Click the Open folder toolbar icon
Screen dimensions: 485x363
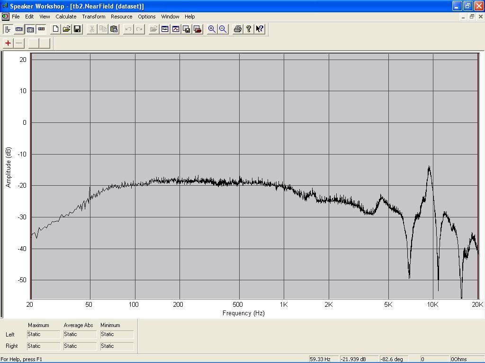66,29
